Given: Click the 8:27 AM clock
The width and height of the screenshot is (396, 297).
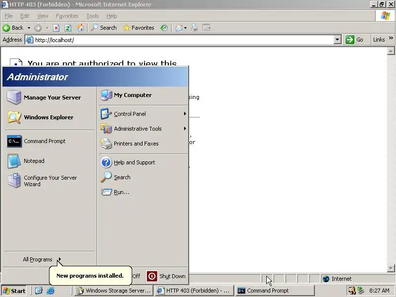Looking at the screenshot, I should coord(379,291).
